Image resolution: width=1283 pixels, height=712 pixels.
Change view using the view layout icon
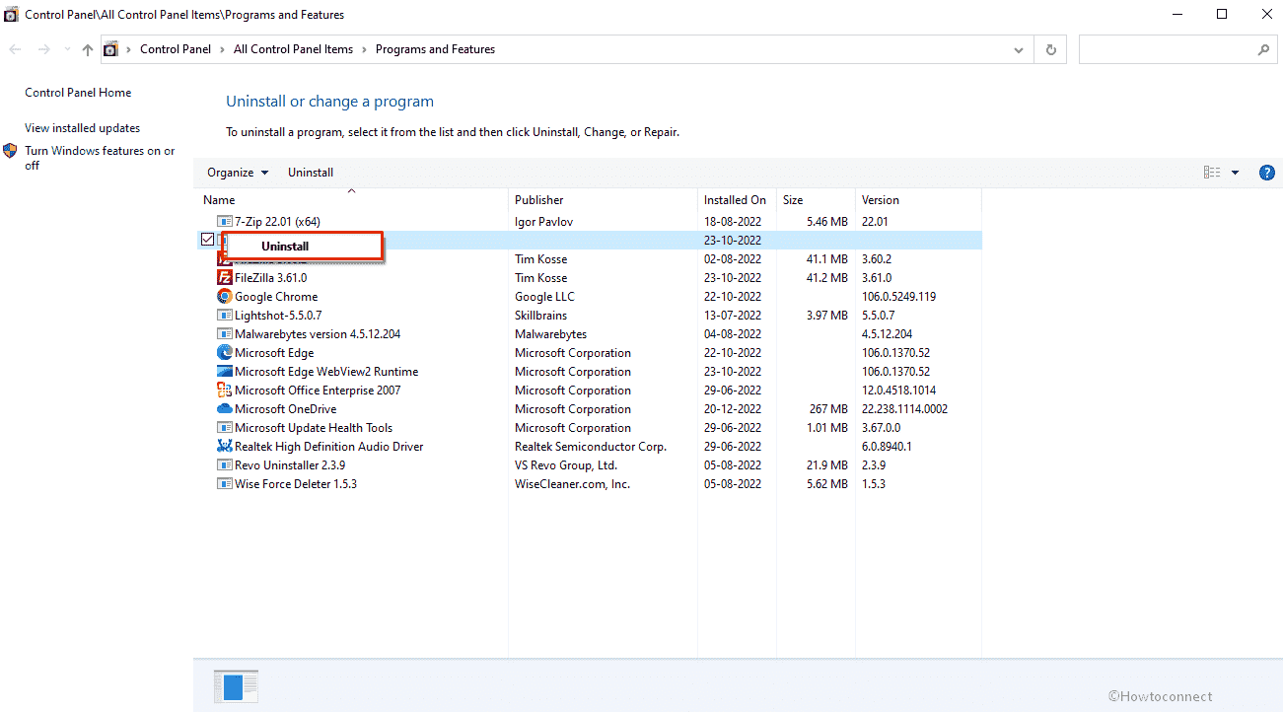click(x=1212, y=173)
